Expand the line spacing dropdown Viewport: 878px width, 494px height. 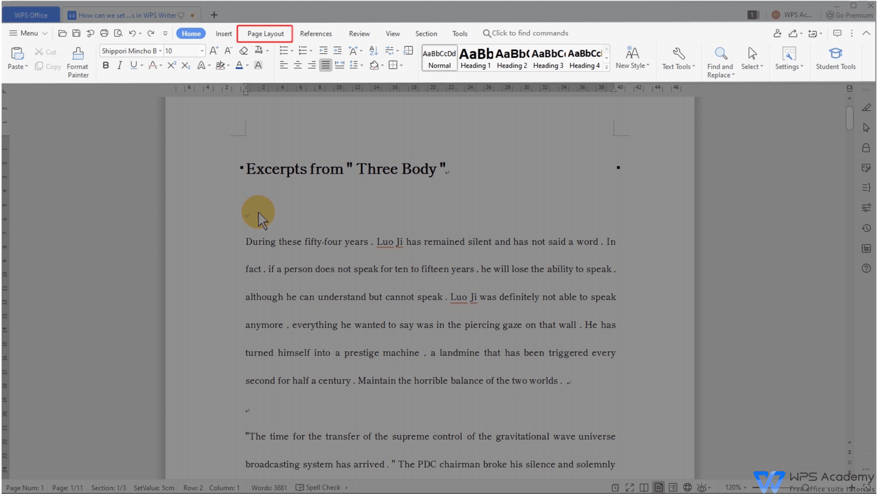click(x=362, y=66)
